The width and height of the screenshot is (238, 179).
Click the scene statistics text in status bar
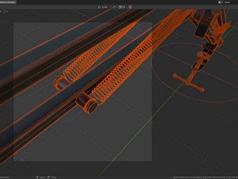(206, 177)
